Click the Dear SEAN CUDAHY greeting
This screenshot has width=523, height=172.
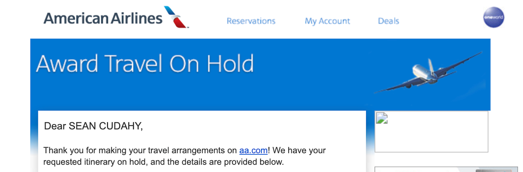93,126
